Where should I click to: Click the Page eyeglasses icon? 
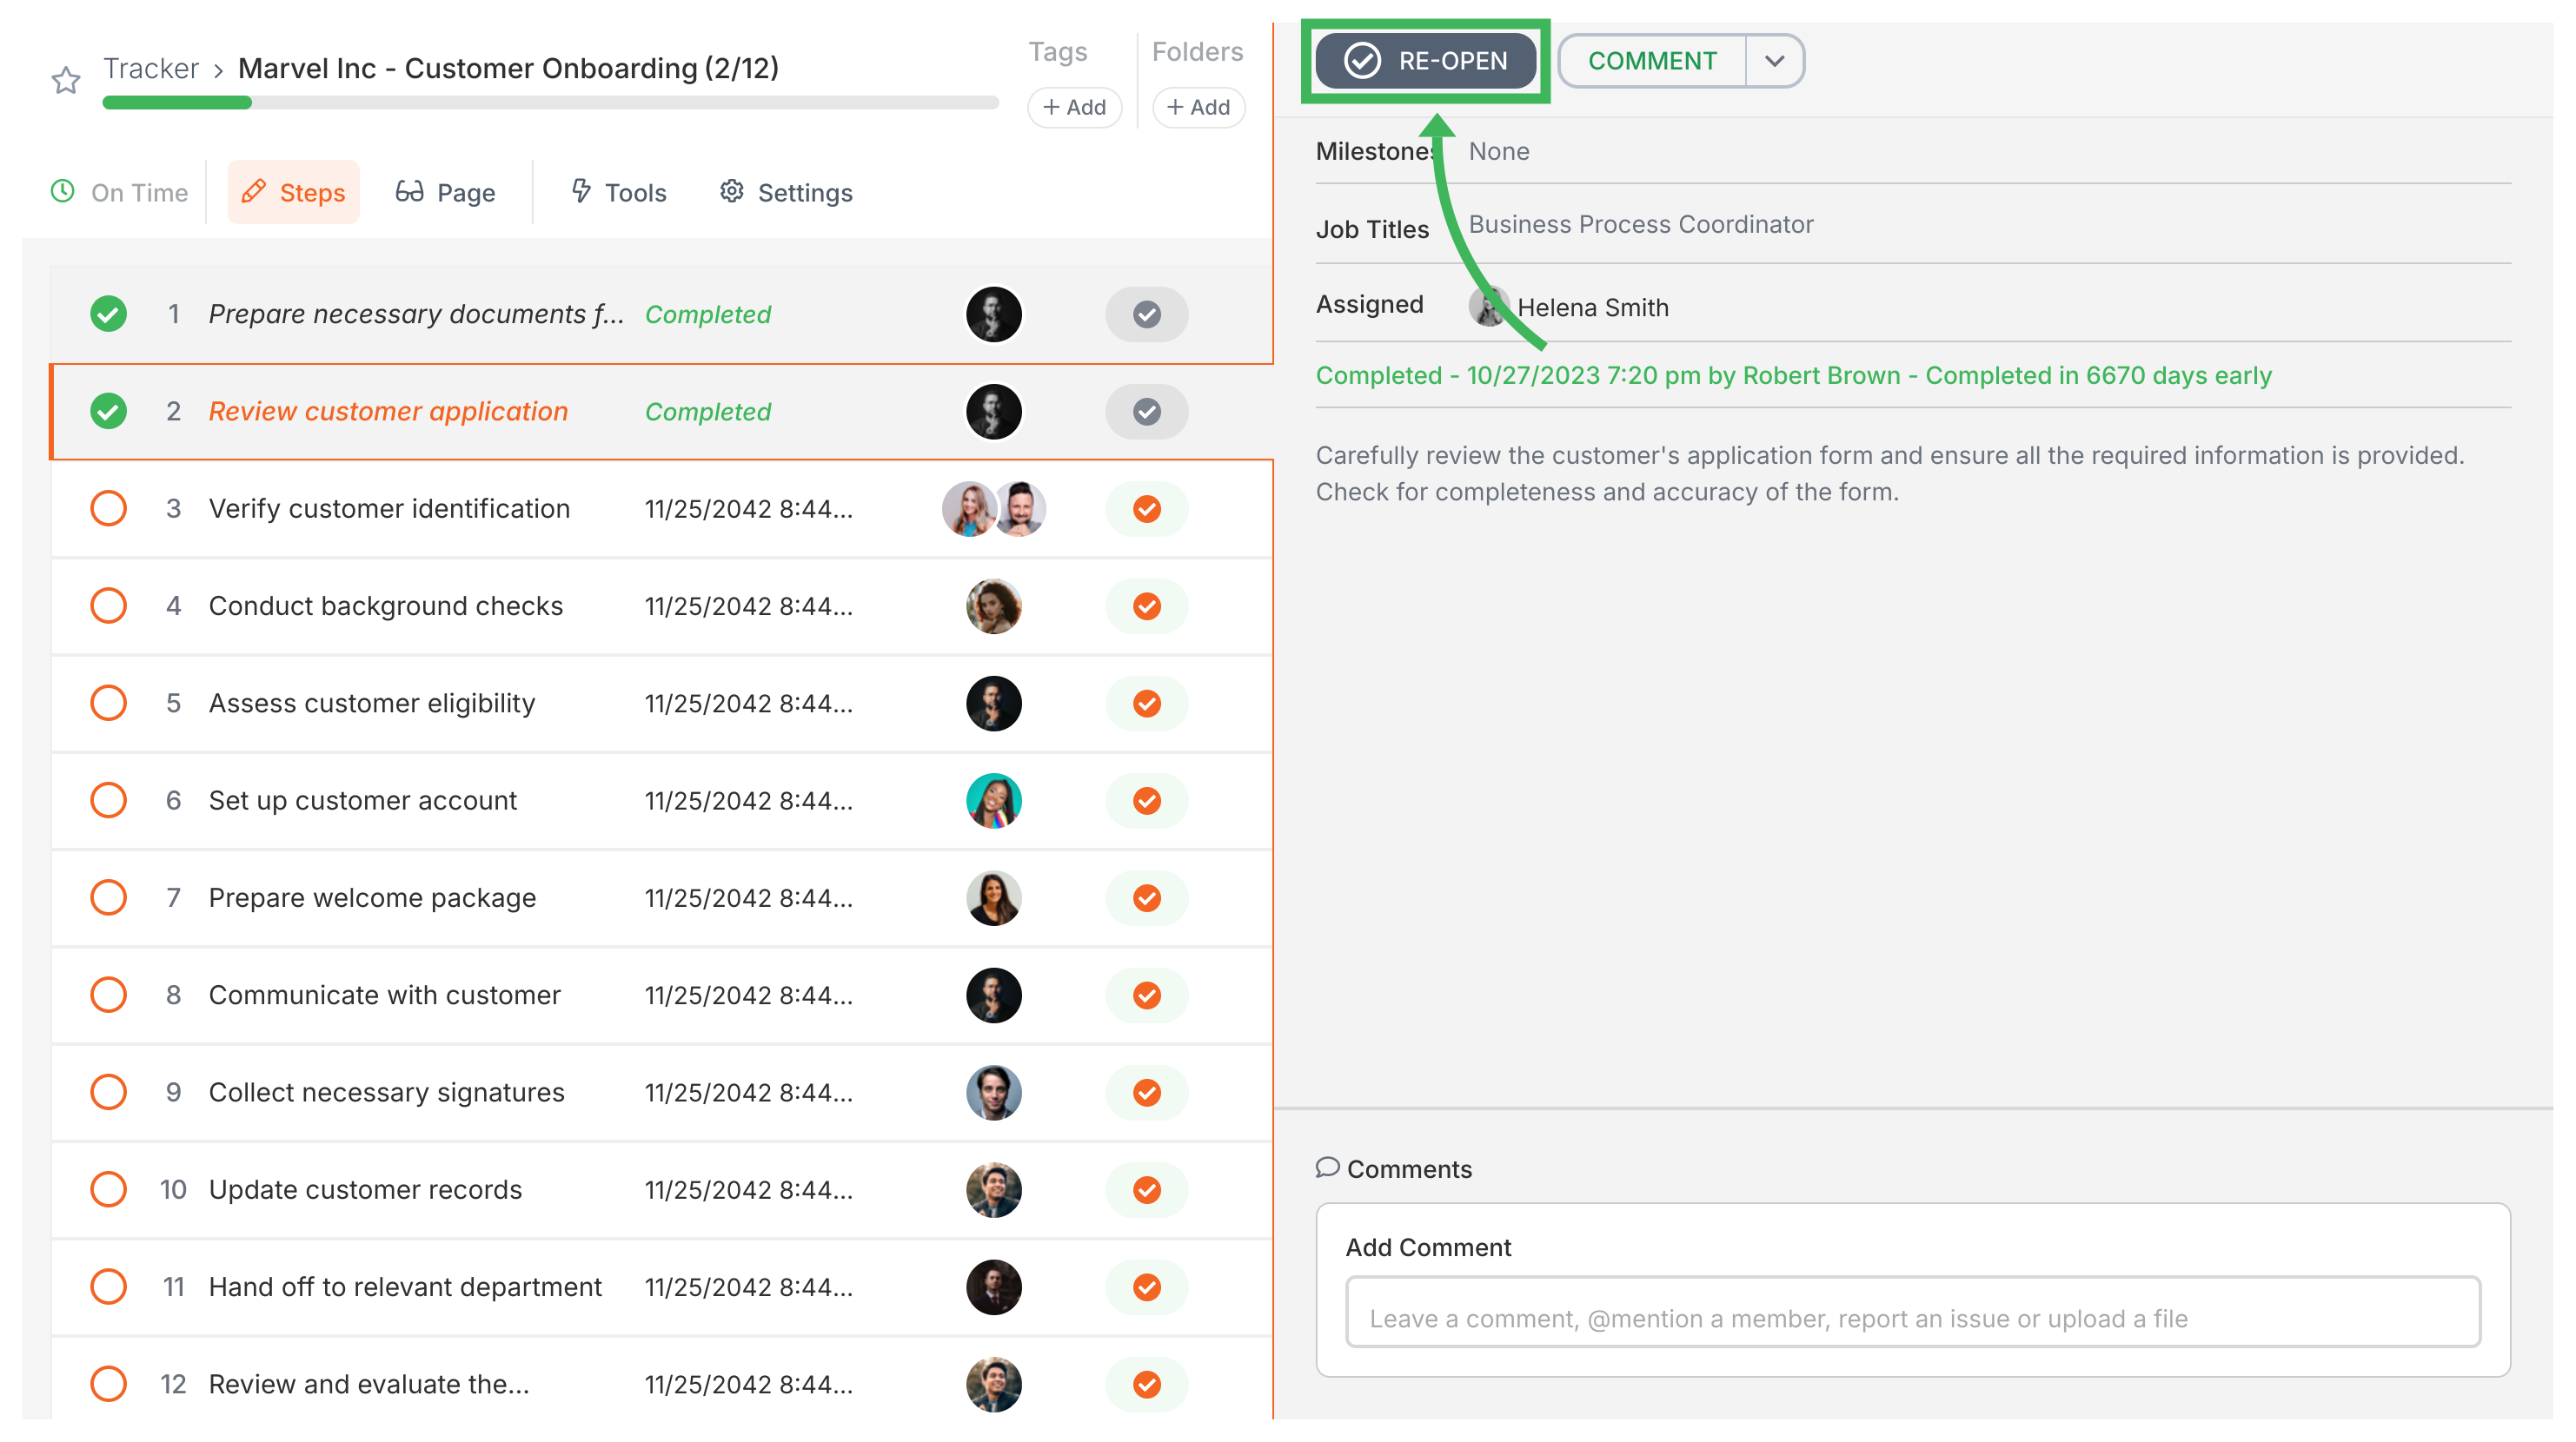[x=411, y=192]
